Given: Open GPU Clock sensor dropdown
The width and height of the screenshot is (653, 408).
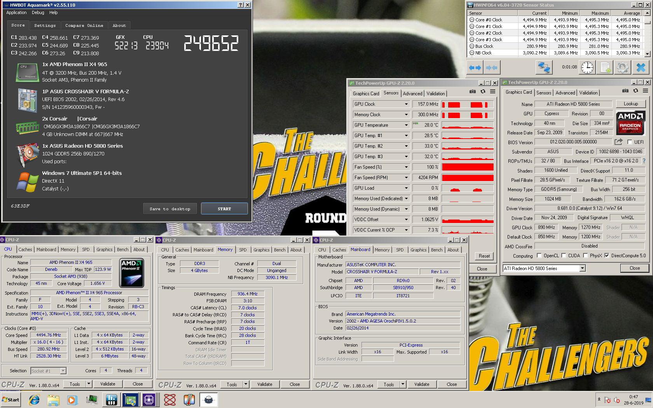Looking at the screenshot, I should [407, 104].
